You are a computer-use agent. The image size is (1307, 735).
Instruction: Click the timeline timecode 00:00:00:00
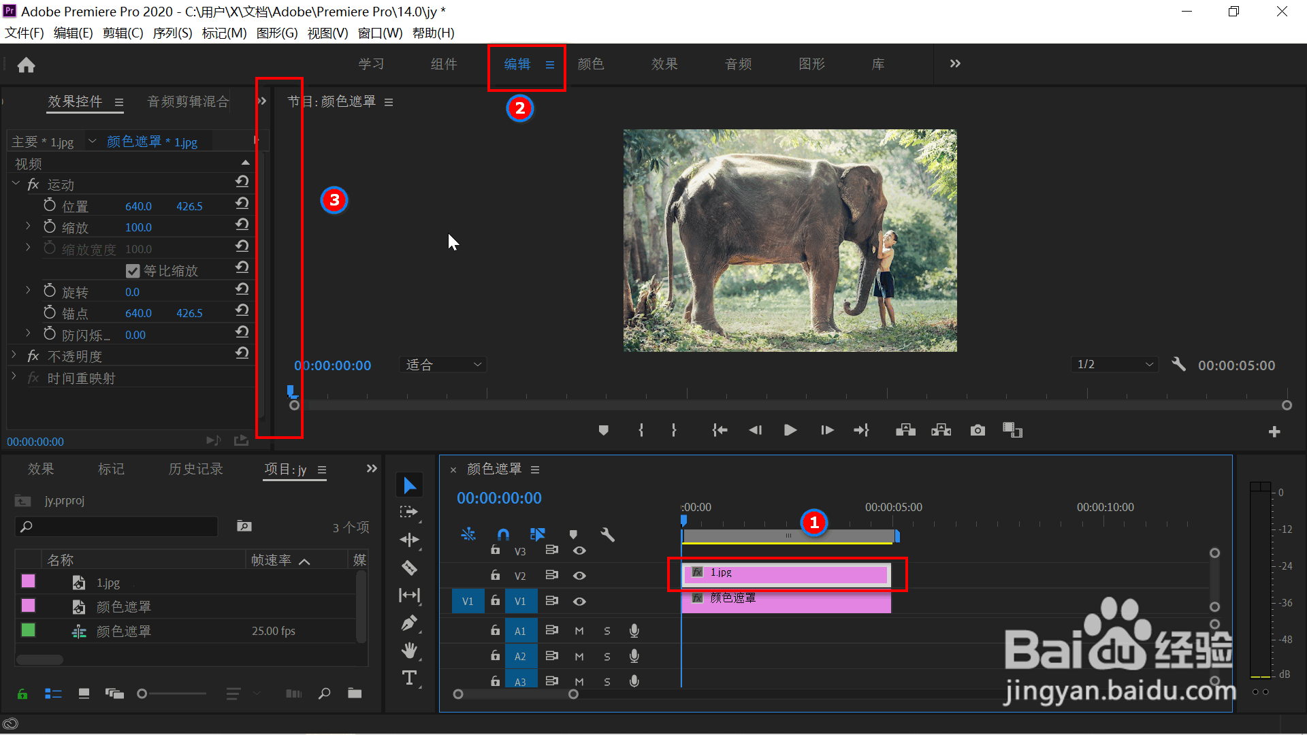499,498
